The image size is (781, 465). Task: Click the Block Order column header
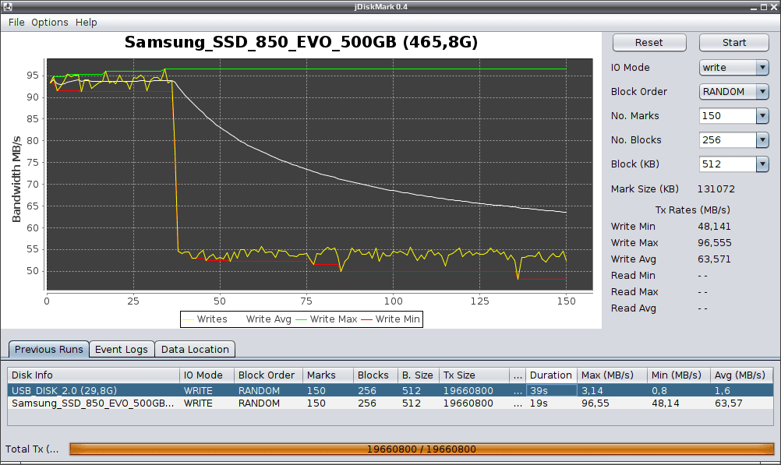click(268, 375)
